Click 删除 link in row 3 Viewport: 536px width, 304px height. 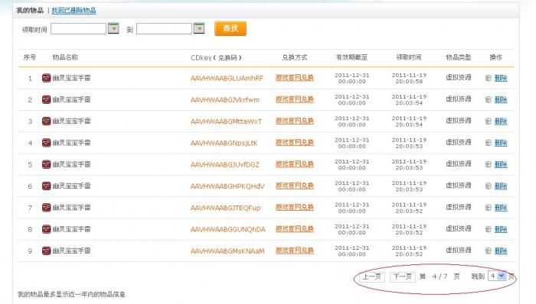pyautogui.click(x=501, y=121)
